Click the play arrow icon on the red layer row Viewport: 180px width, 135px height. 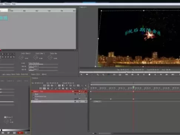point(73,92)
